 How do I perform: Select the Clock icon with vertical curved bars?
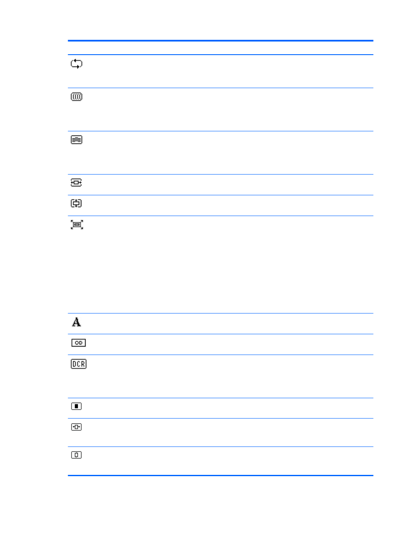tap(77, 97)
